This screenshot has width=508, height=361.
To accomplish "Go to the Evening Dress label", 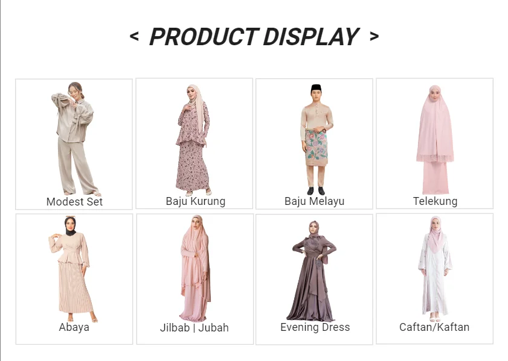I will click(x=315, y=327).
